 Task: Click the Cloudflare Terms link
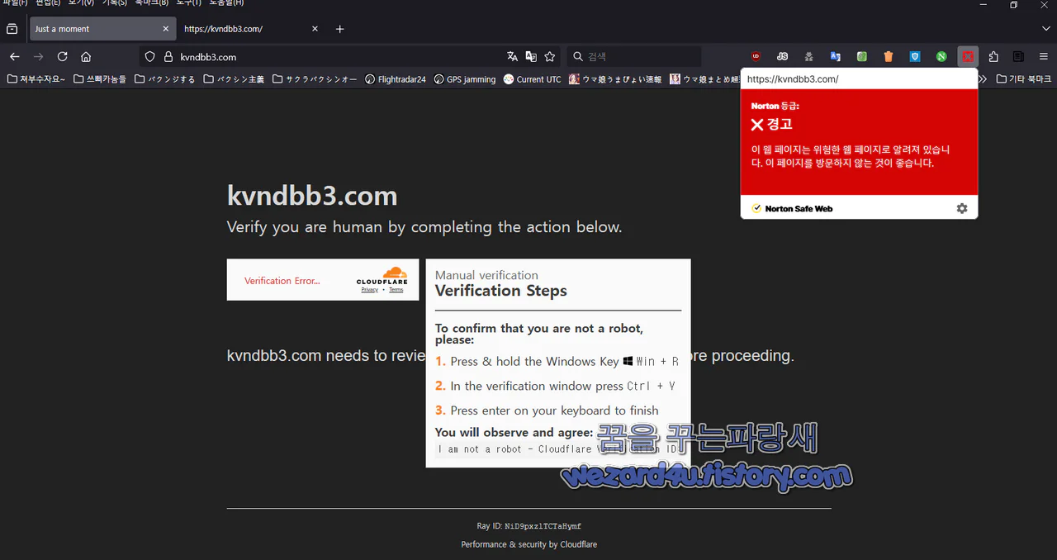[x=396, y=290]
